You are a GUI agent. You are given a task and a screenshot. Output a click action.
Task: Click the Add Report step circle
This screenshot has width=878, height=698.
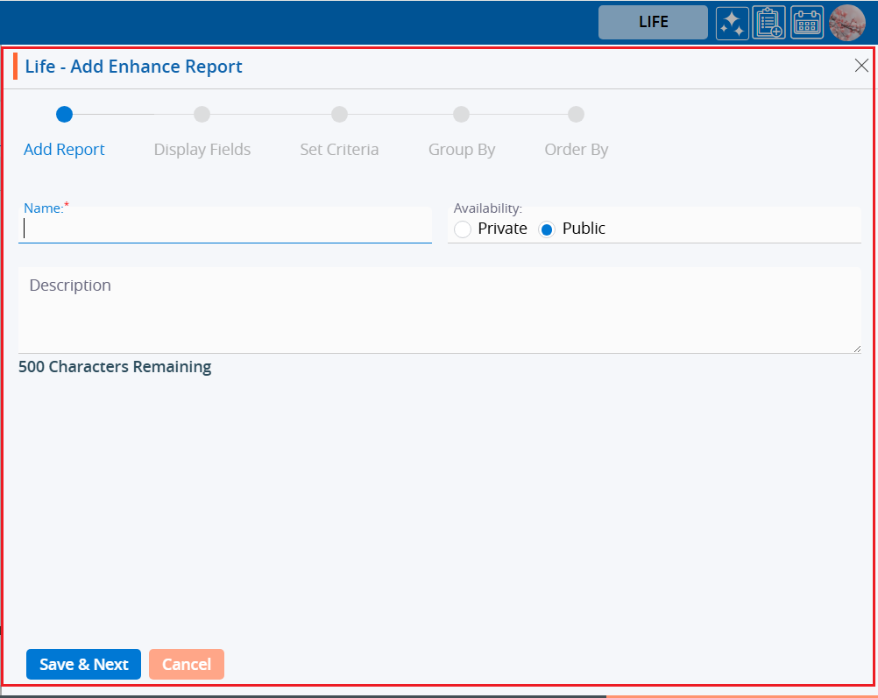point(64,114)
